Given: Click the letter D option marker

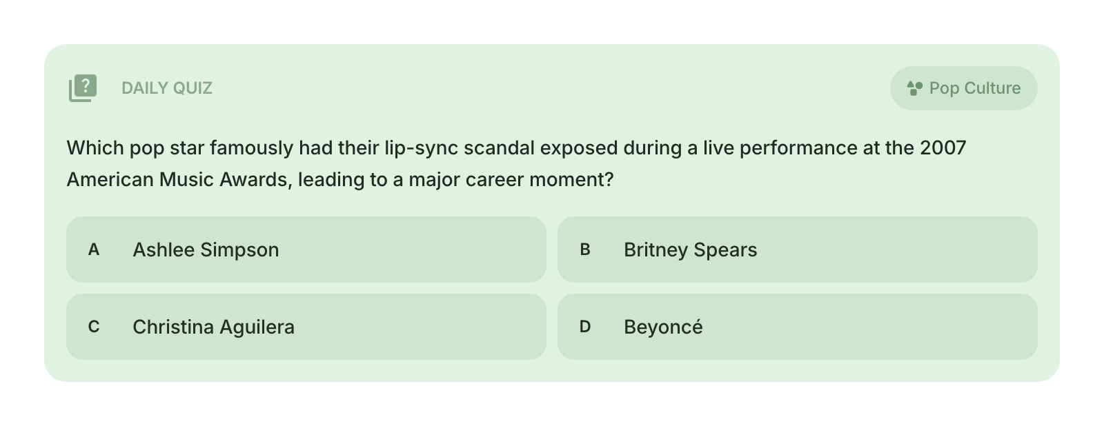Looking at the screenshot, I should tap(585, 327).
